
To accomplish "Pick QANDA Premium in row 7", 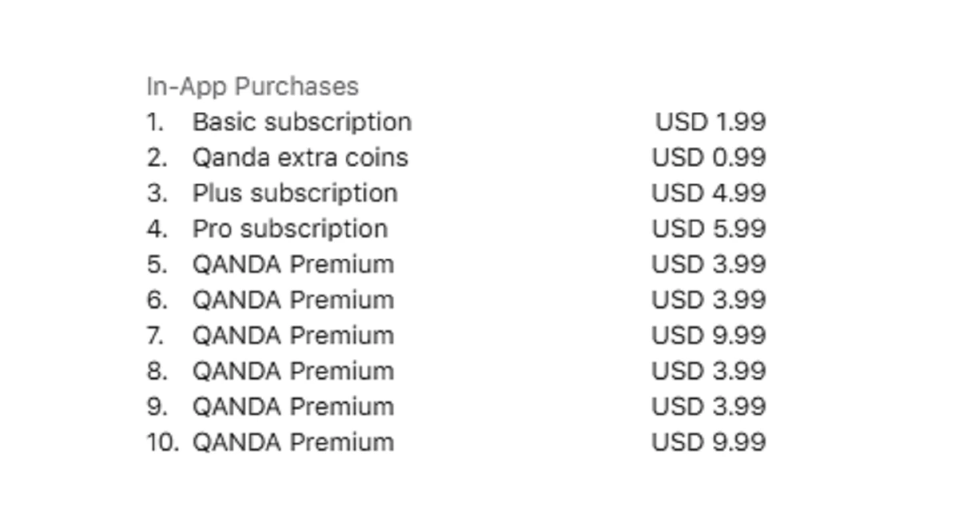I will 292,336.
